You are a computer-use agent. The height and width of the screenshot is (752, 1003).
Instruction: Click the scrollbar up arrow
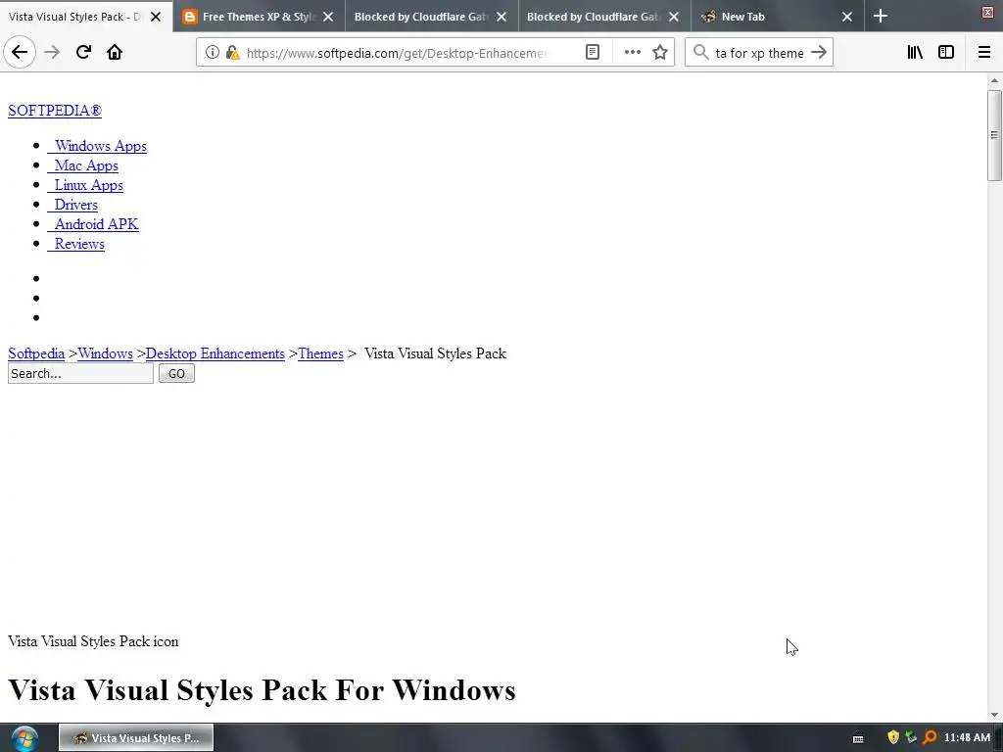(994, 80)
